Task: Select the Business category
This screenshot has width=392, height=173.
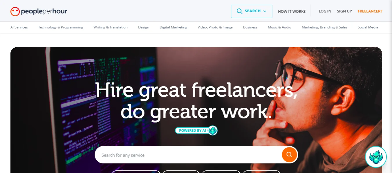Action: coord(250,27)
